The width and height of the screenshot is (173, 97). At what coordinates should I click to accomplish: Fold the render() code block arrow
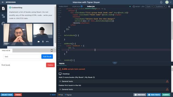[x=61, y=60]
